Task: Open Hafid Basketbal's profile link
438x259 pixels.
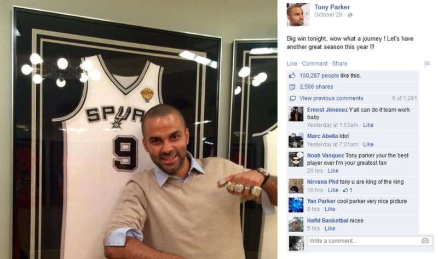Action: 327,221
